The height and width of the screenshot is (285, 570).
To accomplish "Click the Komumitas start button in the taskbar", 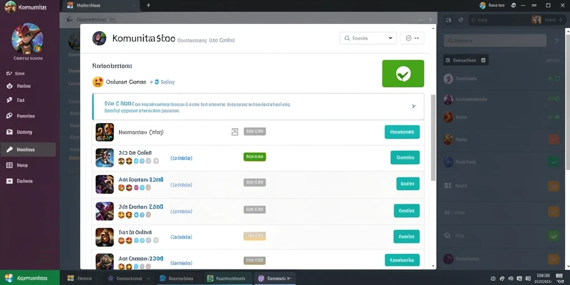I will coord(30,278).
